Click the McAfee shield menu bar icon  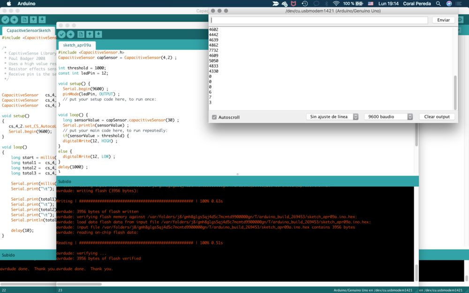coord(294,4)
